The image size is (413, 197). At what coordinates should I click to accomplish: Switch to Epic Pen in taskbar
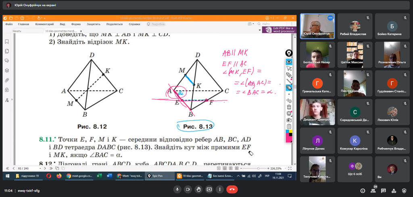pyautogui.click(x=159, y=176)
